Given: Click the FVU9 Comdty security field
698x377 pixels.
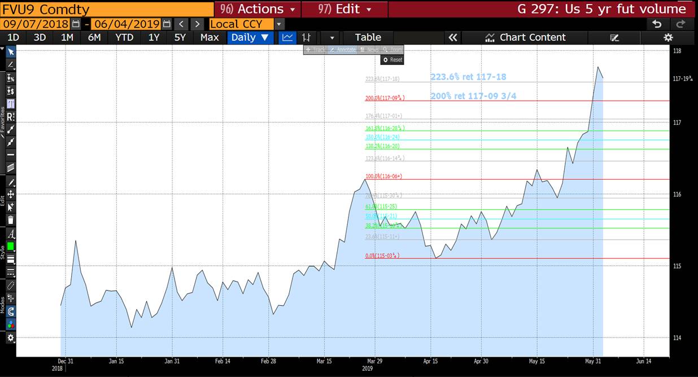Looking at the screenshot, I should click(107, 9).
